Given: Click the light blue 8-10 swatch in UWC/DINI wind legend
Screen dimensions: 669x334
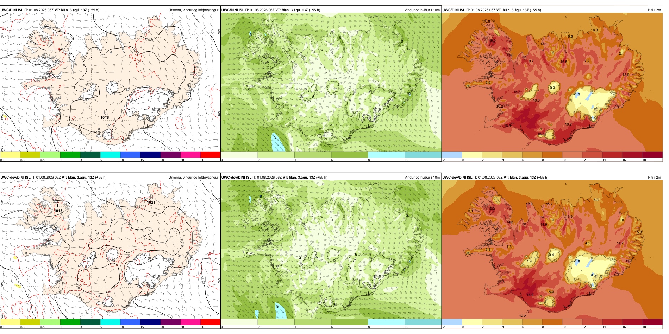Looking at the screenshot, I should click(x=386, y=154).
